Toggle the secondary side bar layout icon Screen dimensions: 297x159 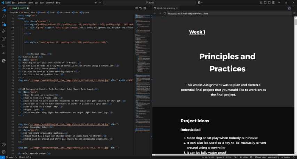(x=273, y=3)
